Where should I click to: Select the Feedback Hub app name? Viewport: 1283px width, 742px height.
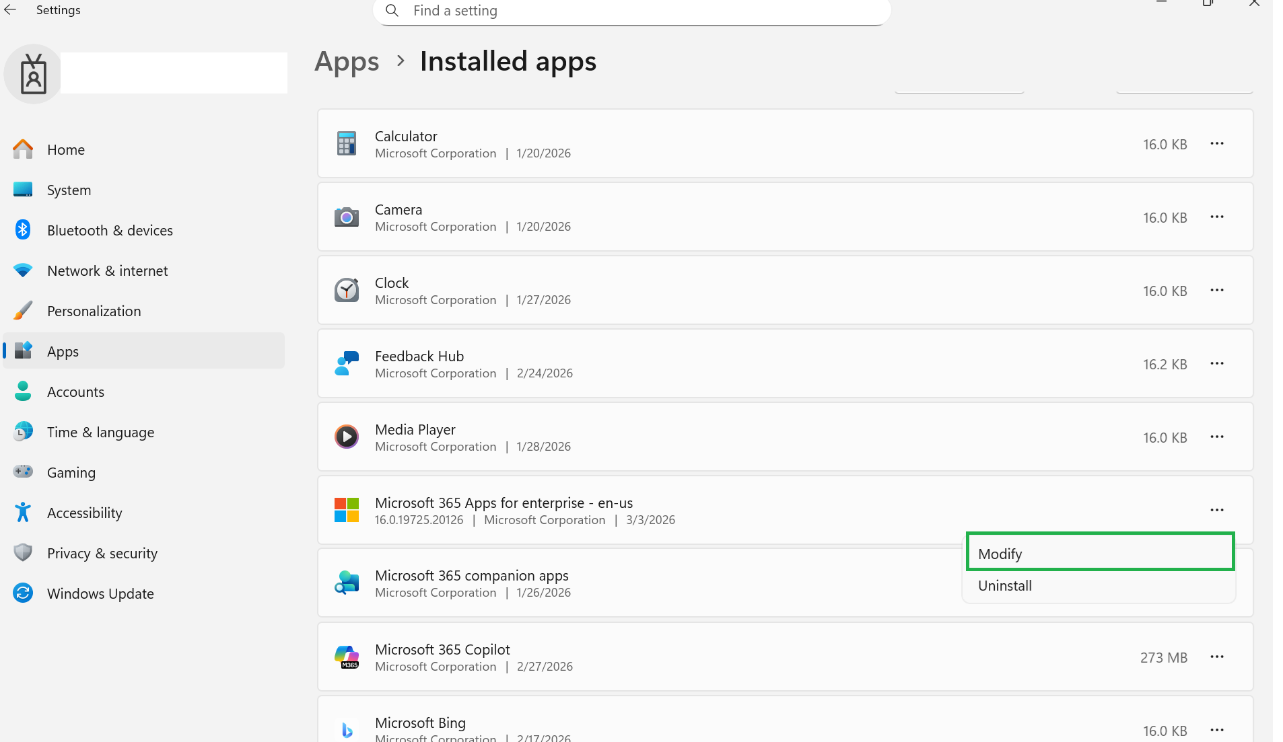pos(419,357)
